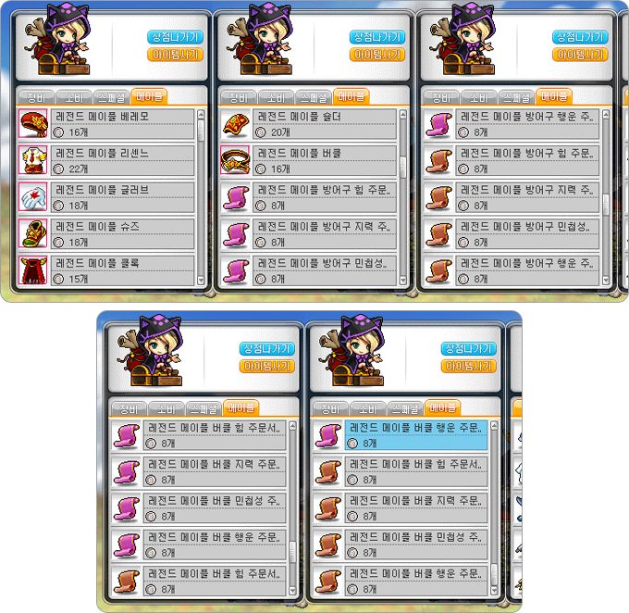Click the scrollbar thumb beside the blue highlighted list
Viewport: 629px width, 613px height.
pos(494,574)
